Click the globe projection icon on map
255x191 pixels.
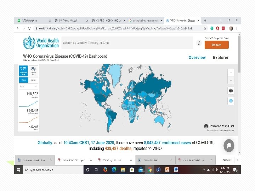point(231,91)
